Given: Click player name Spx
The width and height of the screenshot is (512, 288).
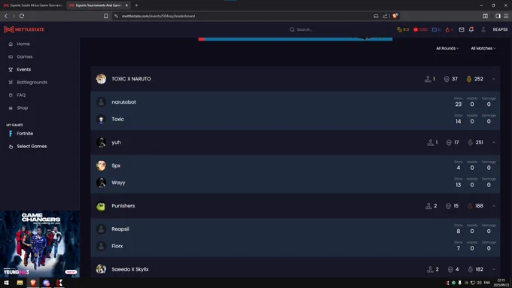Looking at the screenshot, I should point(116,165).
